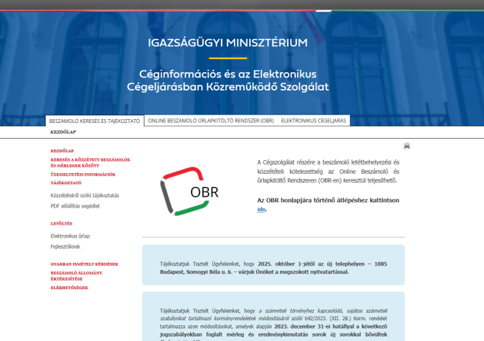
Task: Open the PDF előállítás segédlet link
Action: tap(76, 206)
